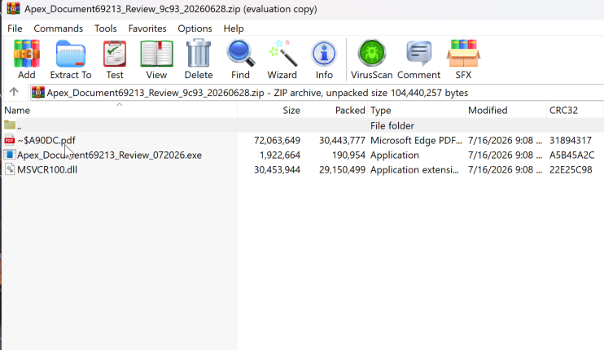
Task: Click the modified date of the exe file
Action: 505,155
